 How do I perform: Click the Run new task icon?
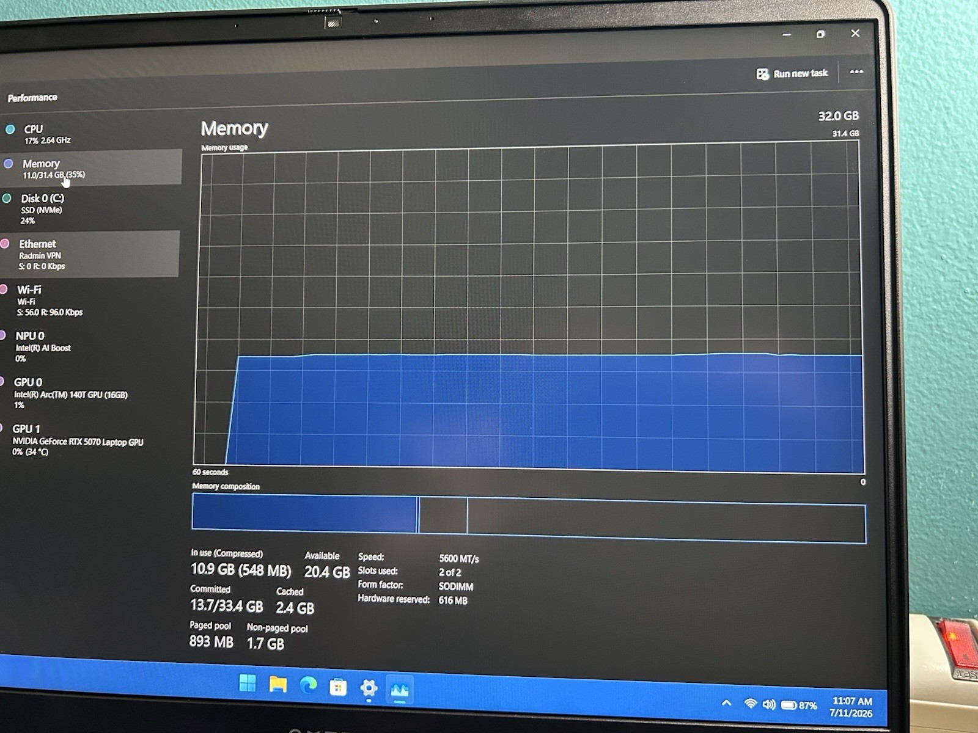click(762, 74)
